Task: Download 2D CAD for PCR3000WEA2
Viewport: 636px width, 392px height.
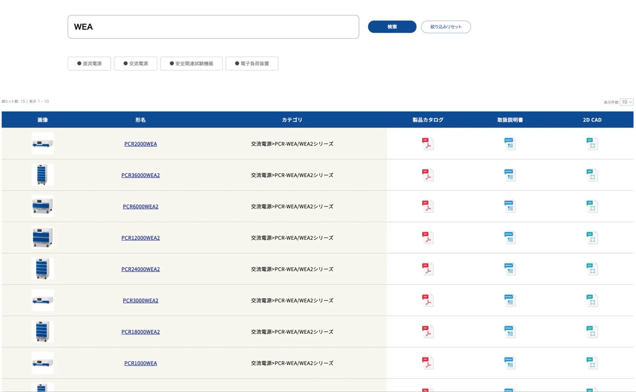Action: pos(592,300)
